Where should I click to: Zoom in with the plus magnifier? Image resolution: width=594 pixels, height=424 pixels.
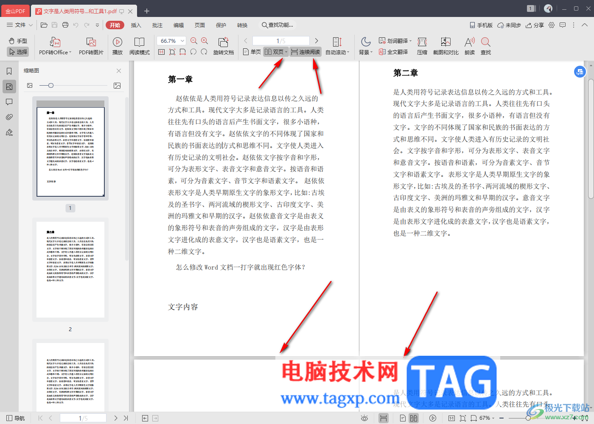point(205,41)
